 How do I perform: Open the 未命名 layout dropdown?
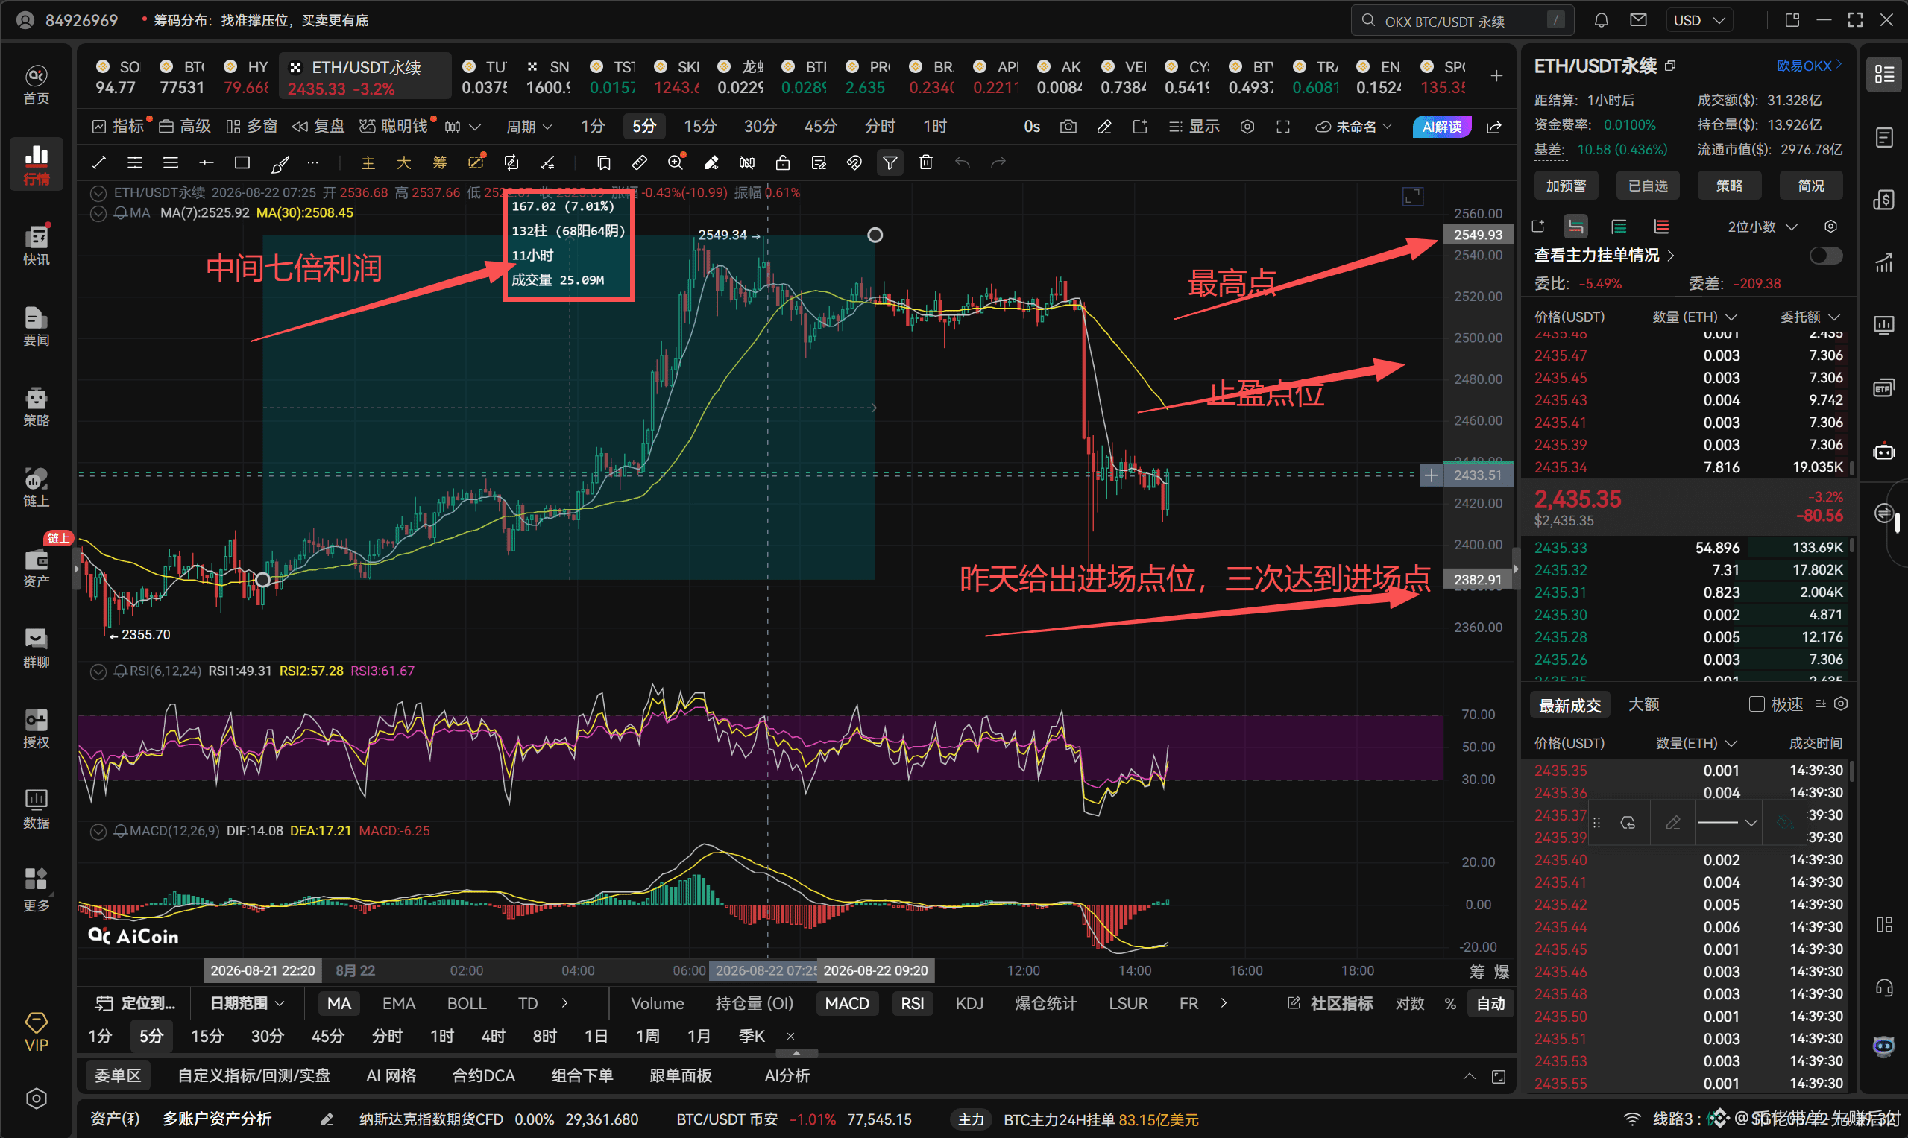click(1353, 127)
